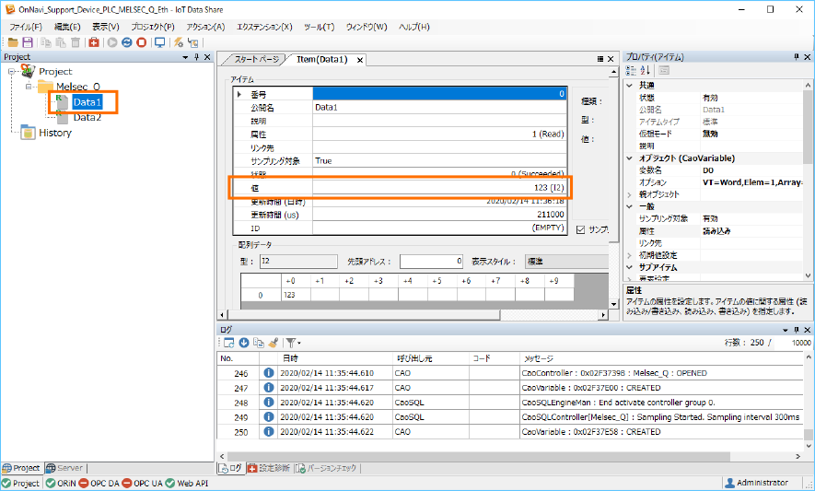Open the プロジェクト(P) menu

click(153, 27)
